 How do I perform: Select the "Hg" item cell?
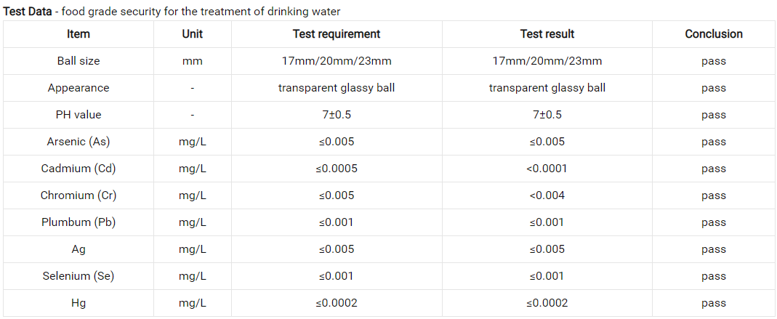pyautogui.click(x=78, y=303)
